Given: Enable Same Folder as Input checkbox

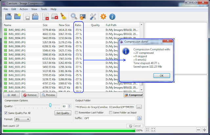Looking at the screenshot, I should pyautogui.click(x=111, y=112).
